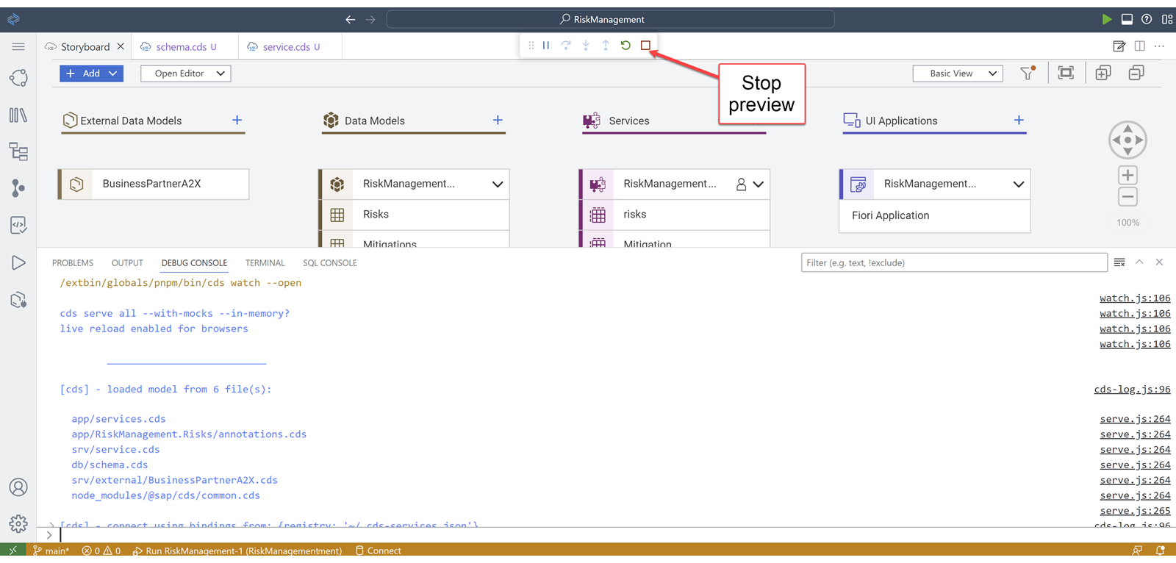Open the Basic View dropdown
The image size is (1176, 563).
click(958, 73)
